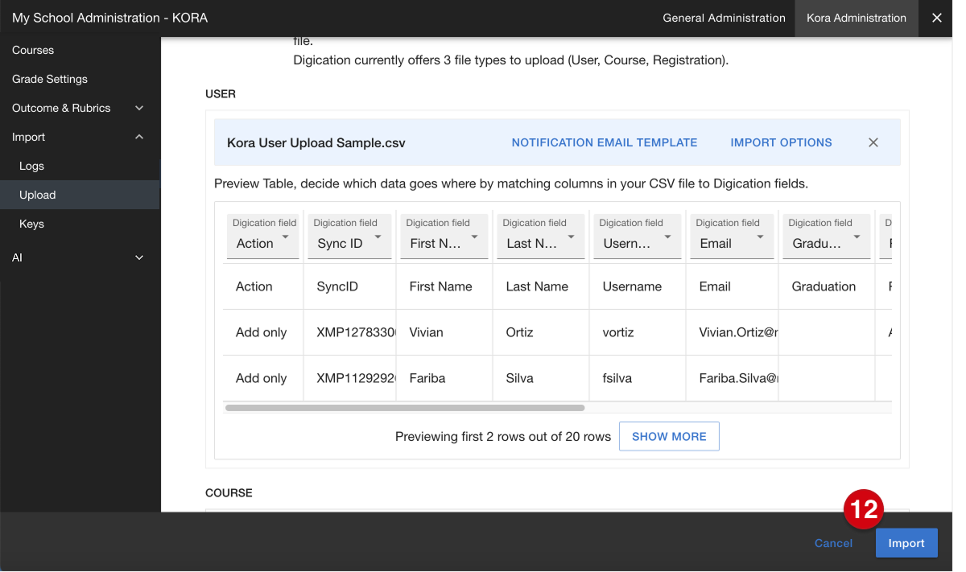Open the Username field dropdown
The height and width of the screenshot is (572, 966).
coord(638,237)
